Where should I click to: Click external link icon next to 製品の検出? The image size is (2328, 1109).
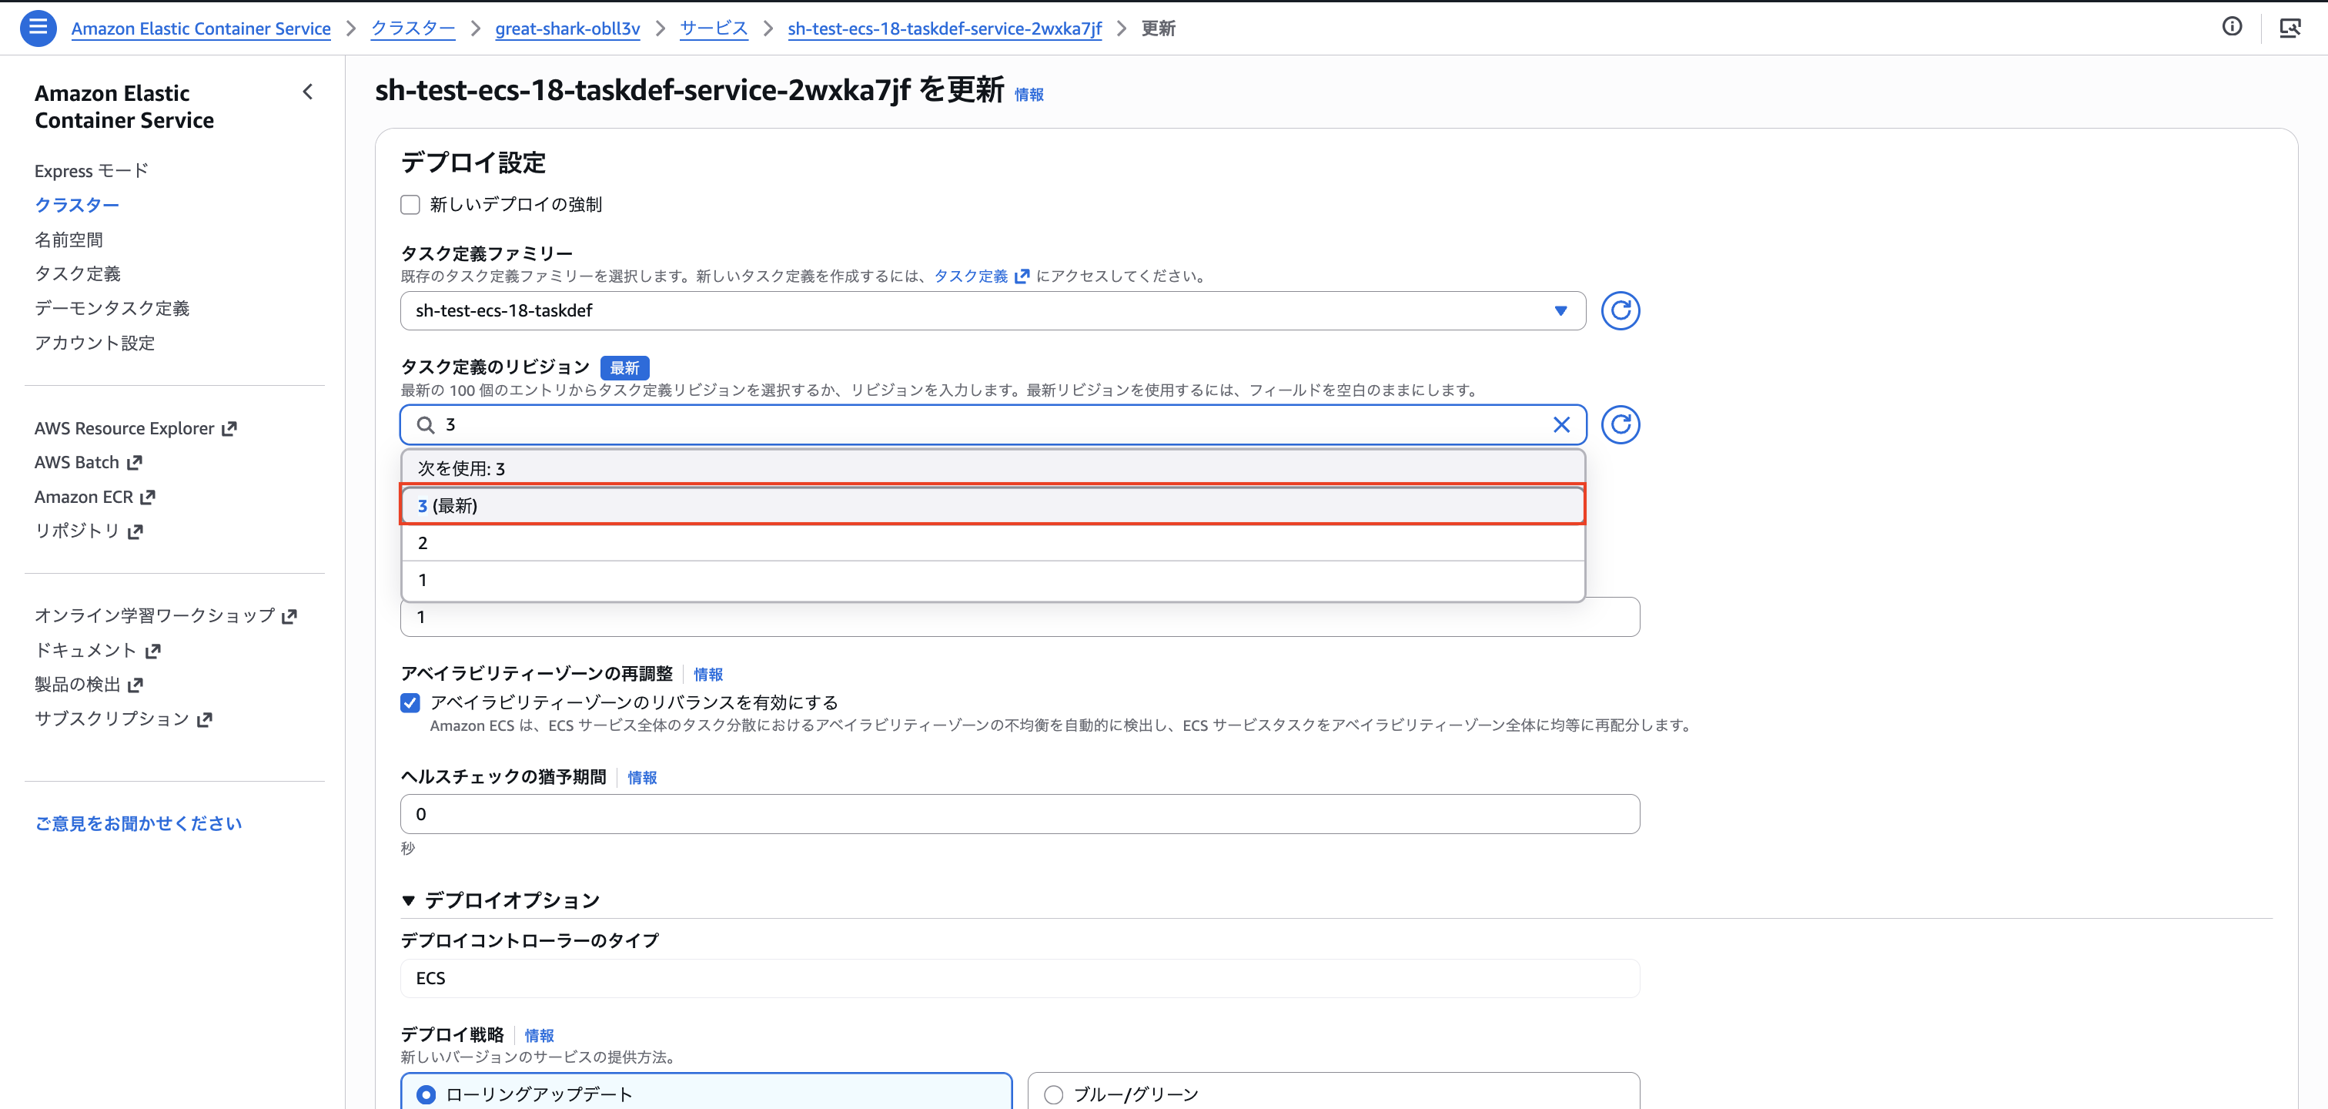click(135, 685)
